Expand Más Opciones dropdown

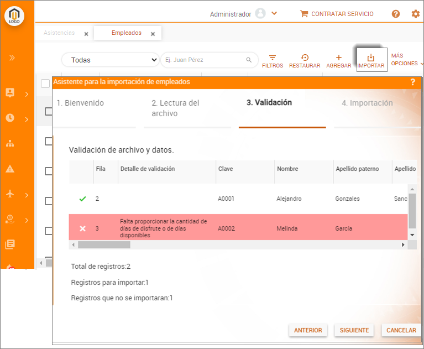point(406,60)
